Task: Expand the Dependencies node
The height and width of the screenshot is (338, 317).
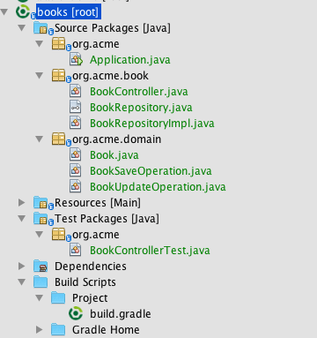Action: (21, 266)
